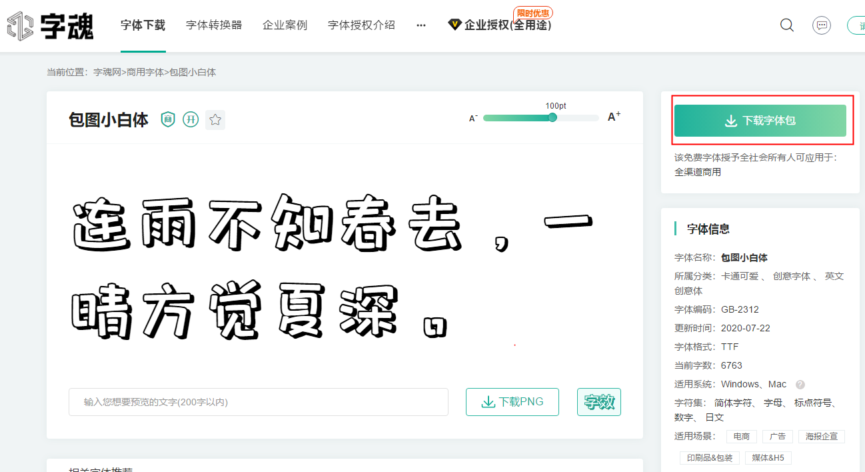
Task: Open the 字效 effects button
Action: pos(599,402)
